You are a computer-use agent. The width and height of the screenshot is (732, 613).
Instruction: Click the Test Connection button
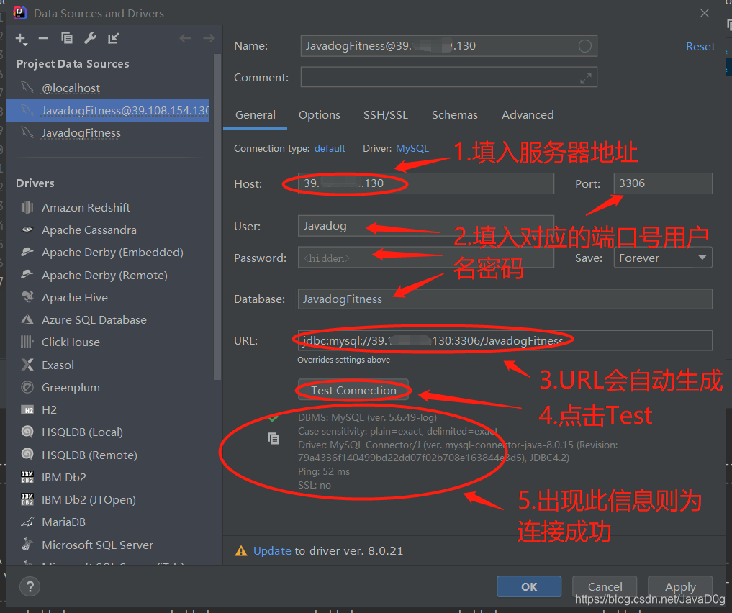point(353,391)
